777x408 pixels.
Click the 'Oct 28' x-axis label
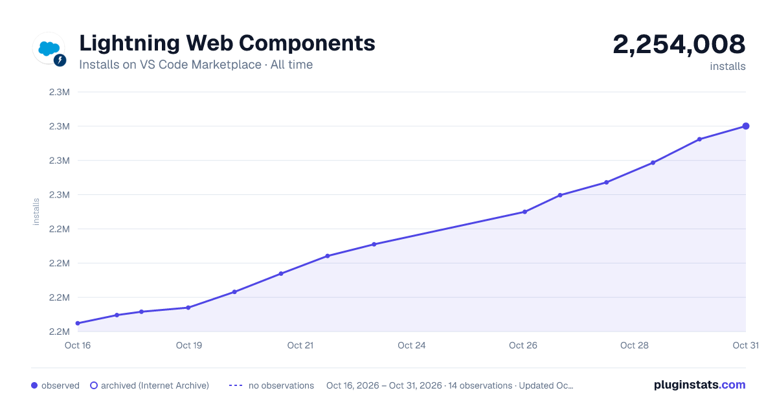click(635, 345)
